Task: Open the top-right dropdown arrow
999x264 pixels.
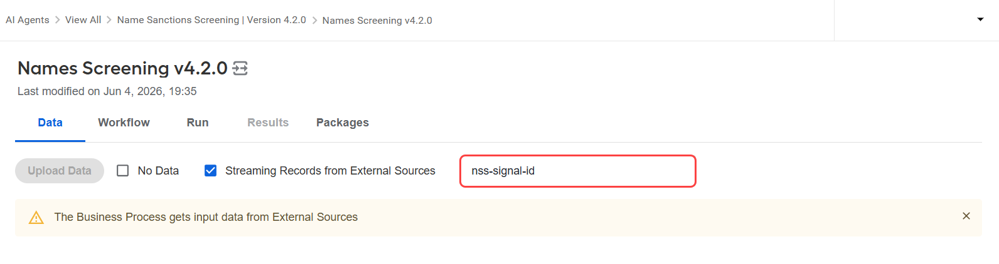Action: click(980, 19)
